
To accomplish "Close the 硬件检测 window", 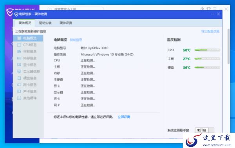I will tap(219, 14).
